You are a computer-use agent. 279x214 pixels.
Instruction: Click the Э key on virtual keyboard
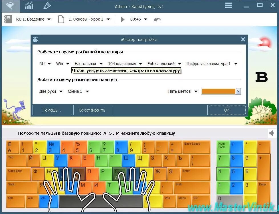pos(173,174)
